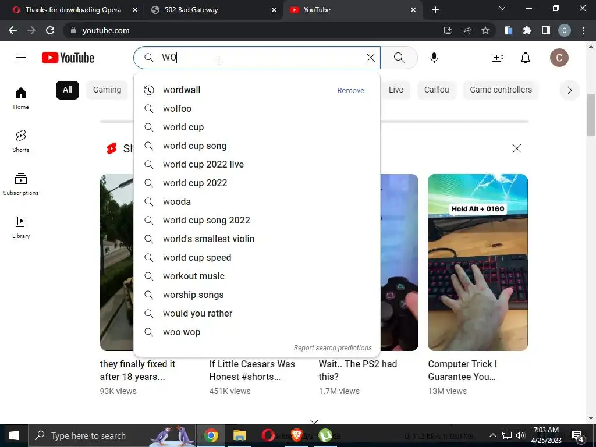Open Library in the sidebar

click(21, 227)
